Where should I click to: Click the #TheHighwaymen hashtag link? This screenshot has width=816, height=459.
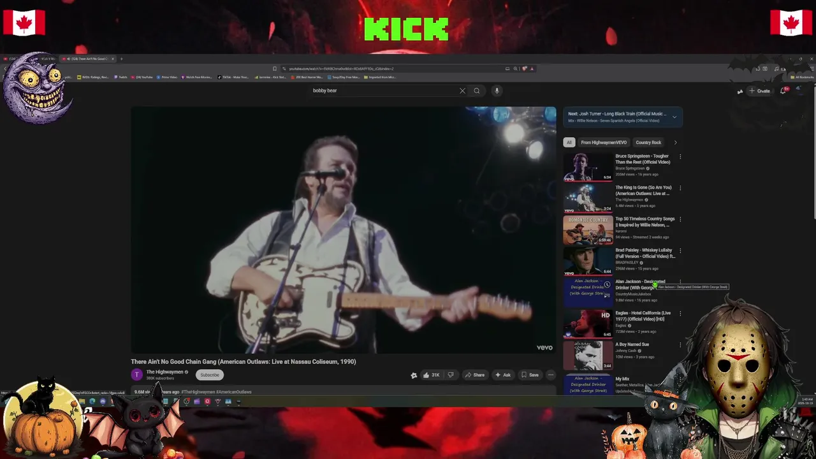[198, 392]
